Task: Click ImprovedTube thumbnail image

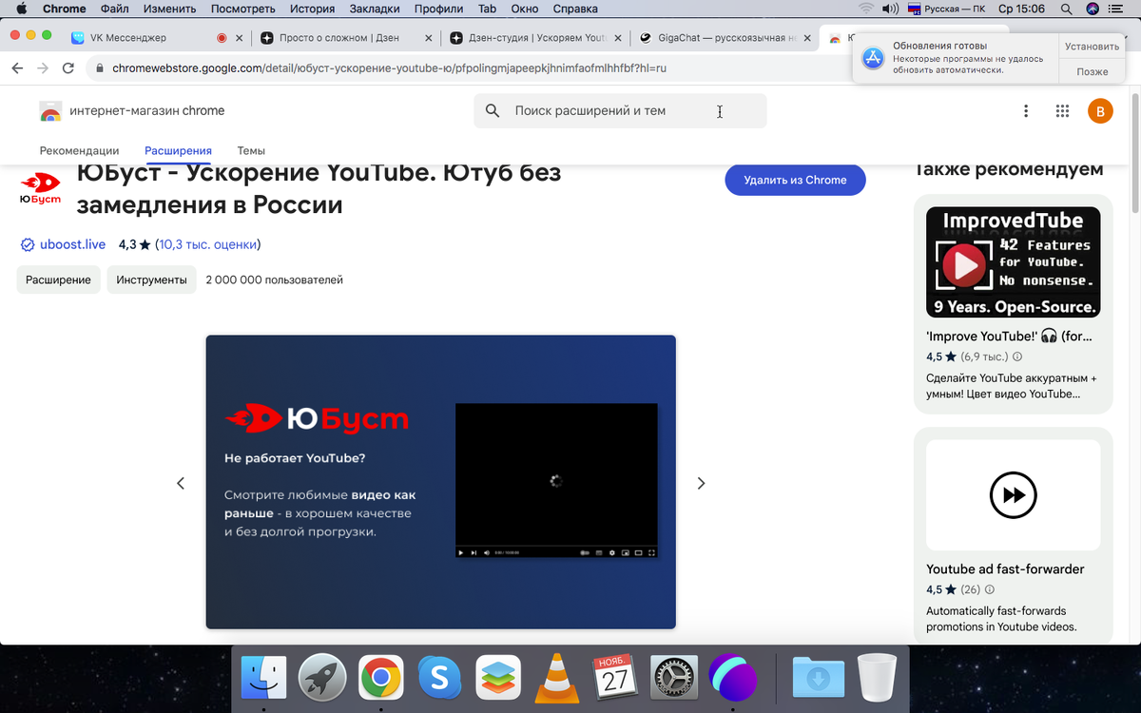Action: 1014,262
